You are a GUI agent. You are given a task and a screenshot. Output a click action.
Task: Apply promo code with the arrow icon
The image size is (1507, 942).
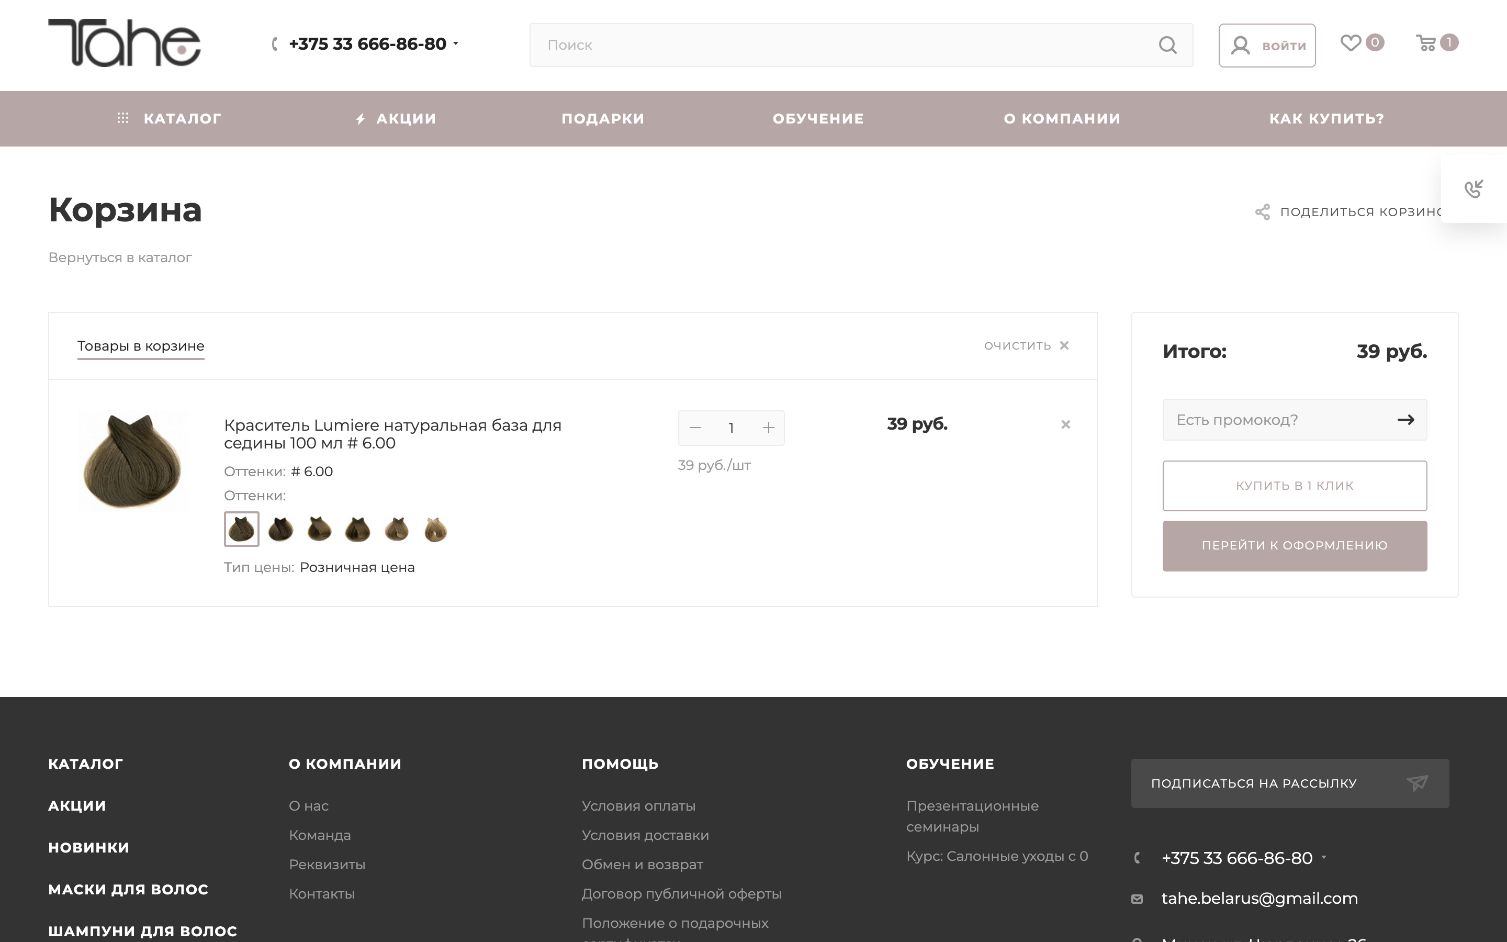1405,420
